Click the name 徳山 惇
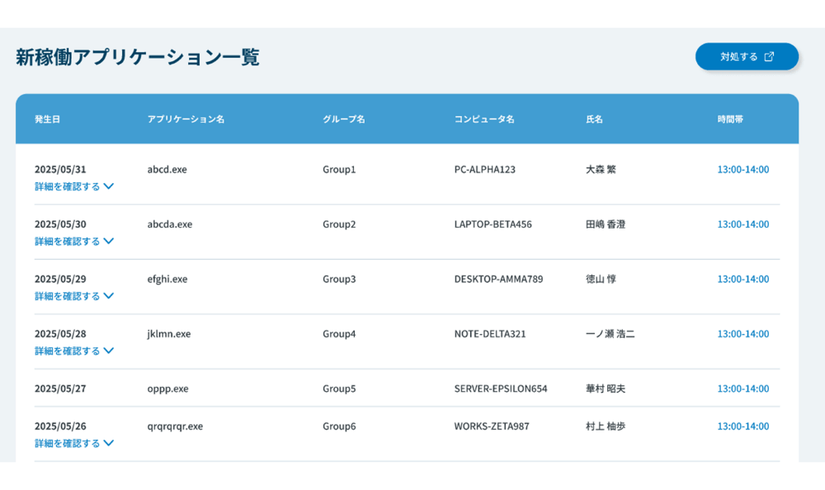Viewport: 825px width, 490px height. point(601,279)
